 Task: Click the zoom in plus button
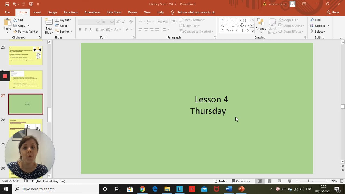(x=327, y=181)
